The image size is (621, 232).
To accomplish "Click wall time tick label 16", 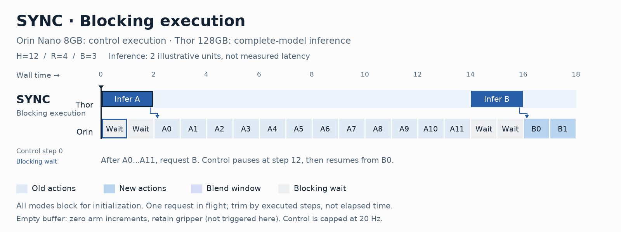I will (x=523, y=74).
